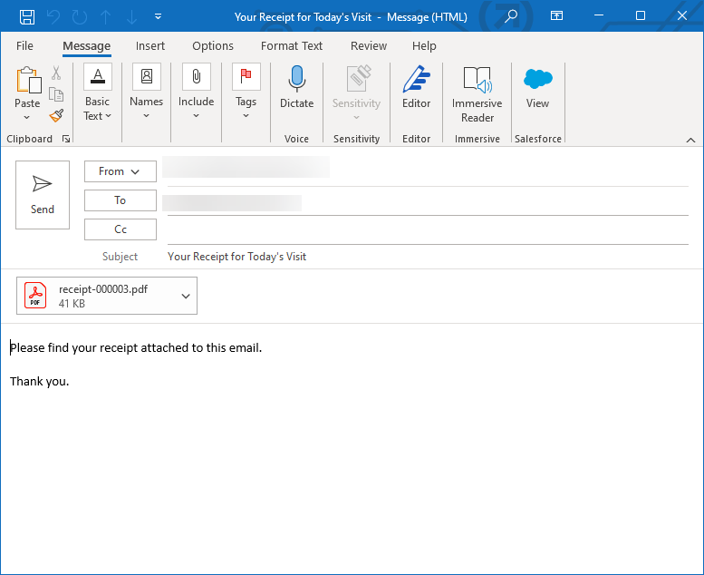Viewport: 704px width, 575px height.
Task: Launch the Editor pen tool
Action: (416, 87)
